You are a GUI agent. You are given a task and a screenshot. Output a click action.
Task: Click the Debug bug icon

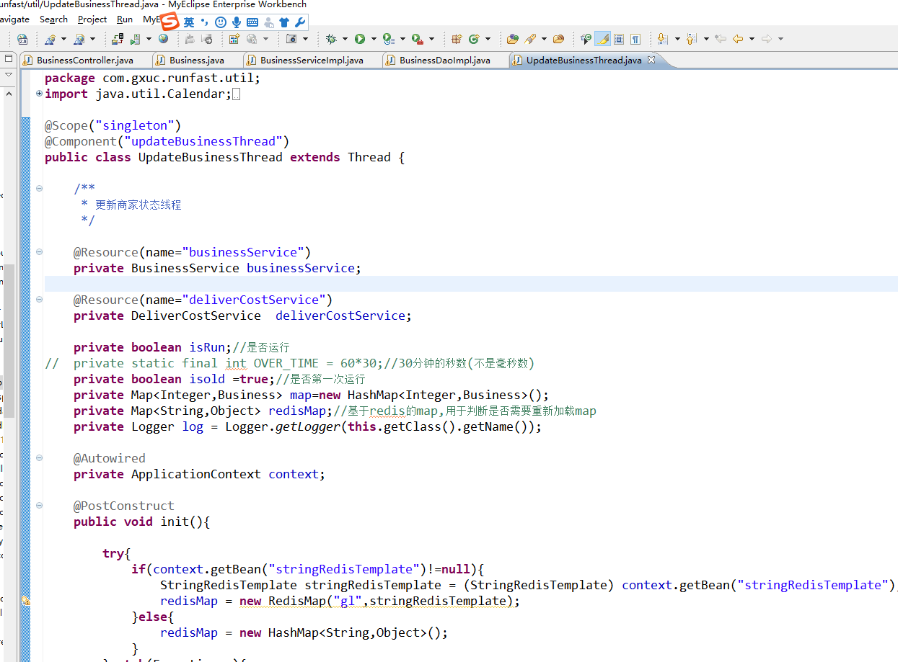331,39
